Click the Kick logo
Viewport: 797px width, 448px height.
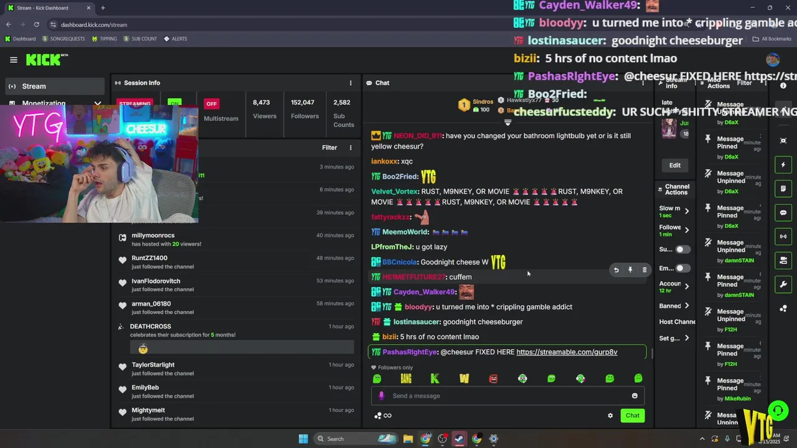tap(47, 60)
